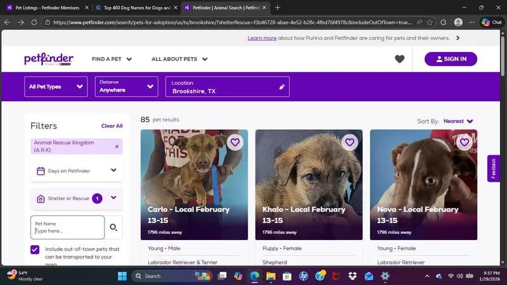The image size is (507, 285).
Task: Click into the Pet Name input field
Action: tap(67, 231)
